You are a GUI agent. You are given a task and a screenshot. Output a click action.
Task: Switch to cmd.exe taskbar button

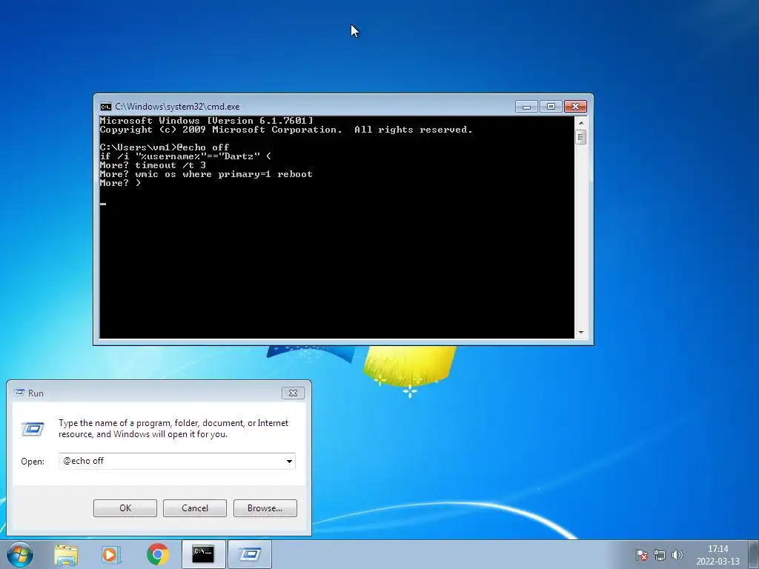(x=203, y=554)
